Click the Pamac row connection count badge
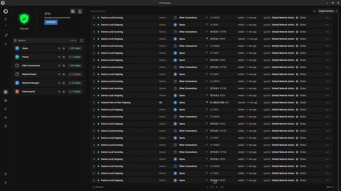The width and height of the screenshot is (341, 191). click(75, 57)
